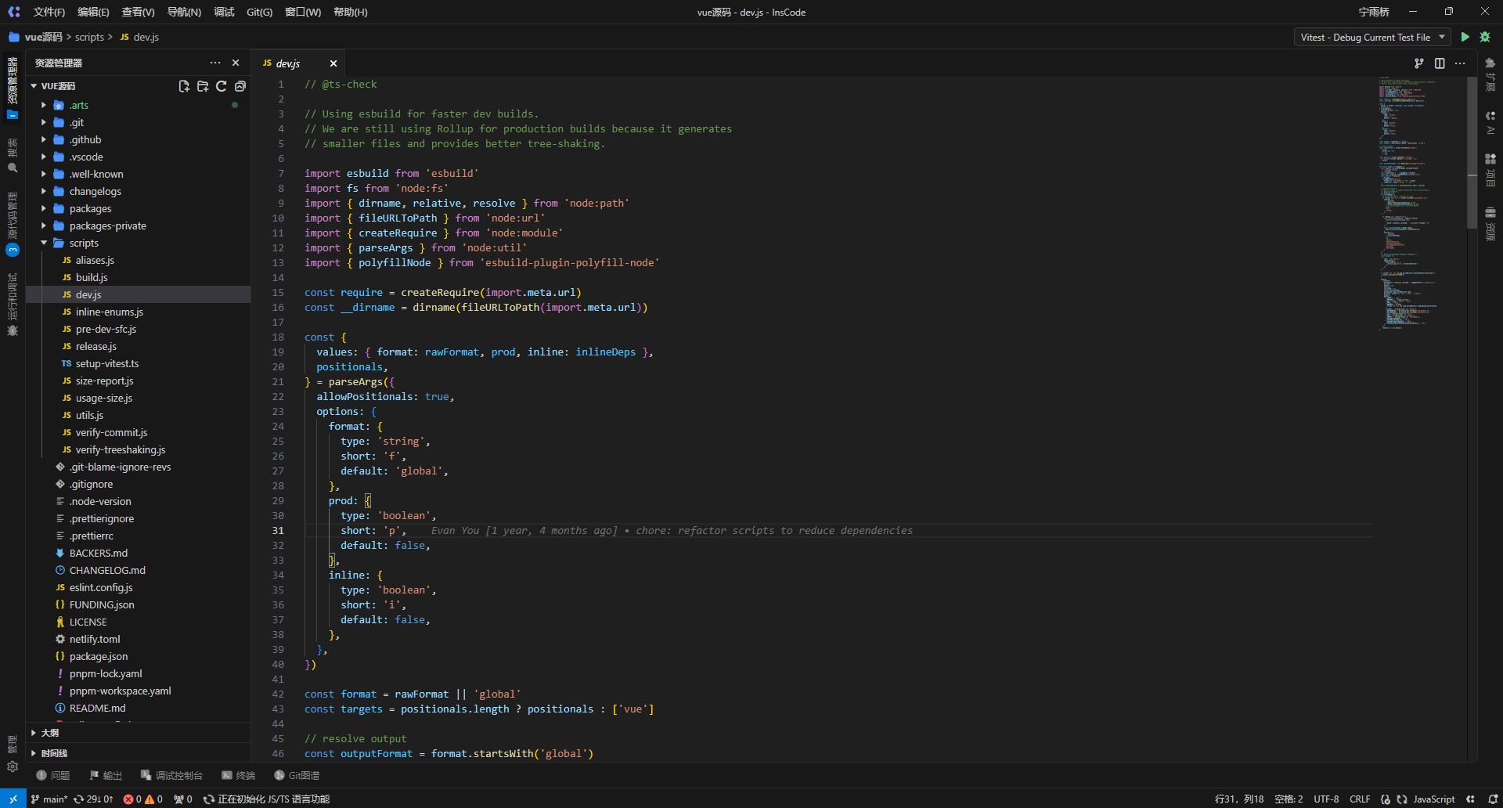This screenshot has width=1503, height=808.
Task: Open the 运行和调试 run and debug view
Action: [13, 305]
